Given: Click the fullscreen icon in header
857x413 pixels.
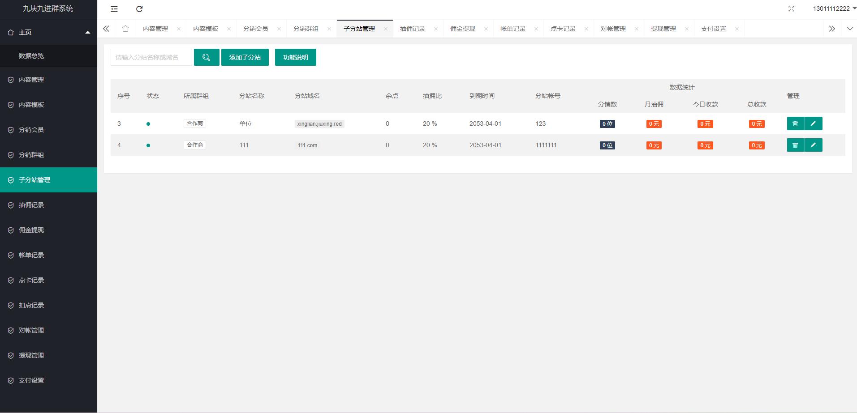Looking at the screenshot, I should point(791,9).
